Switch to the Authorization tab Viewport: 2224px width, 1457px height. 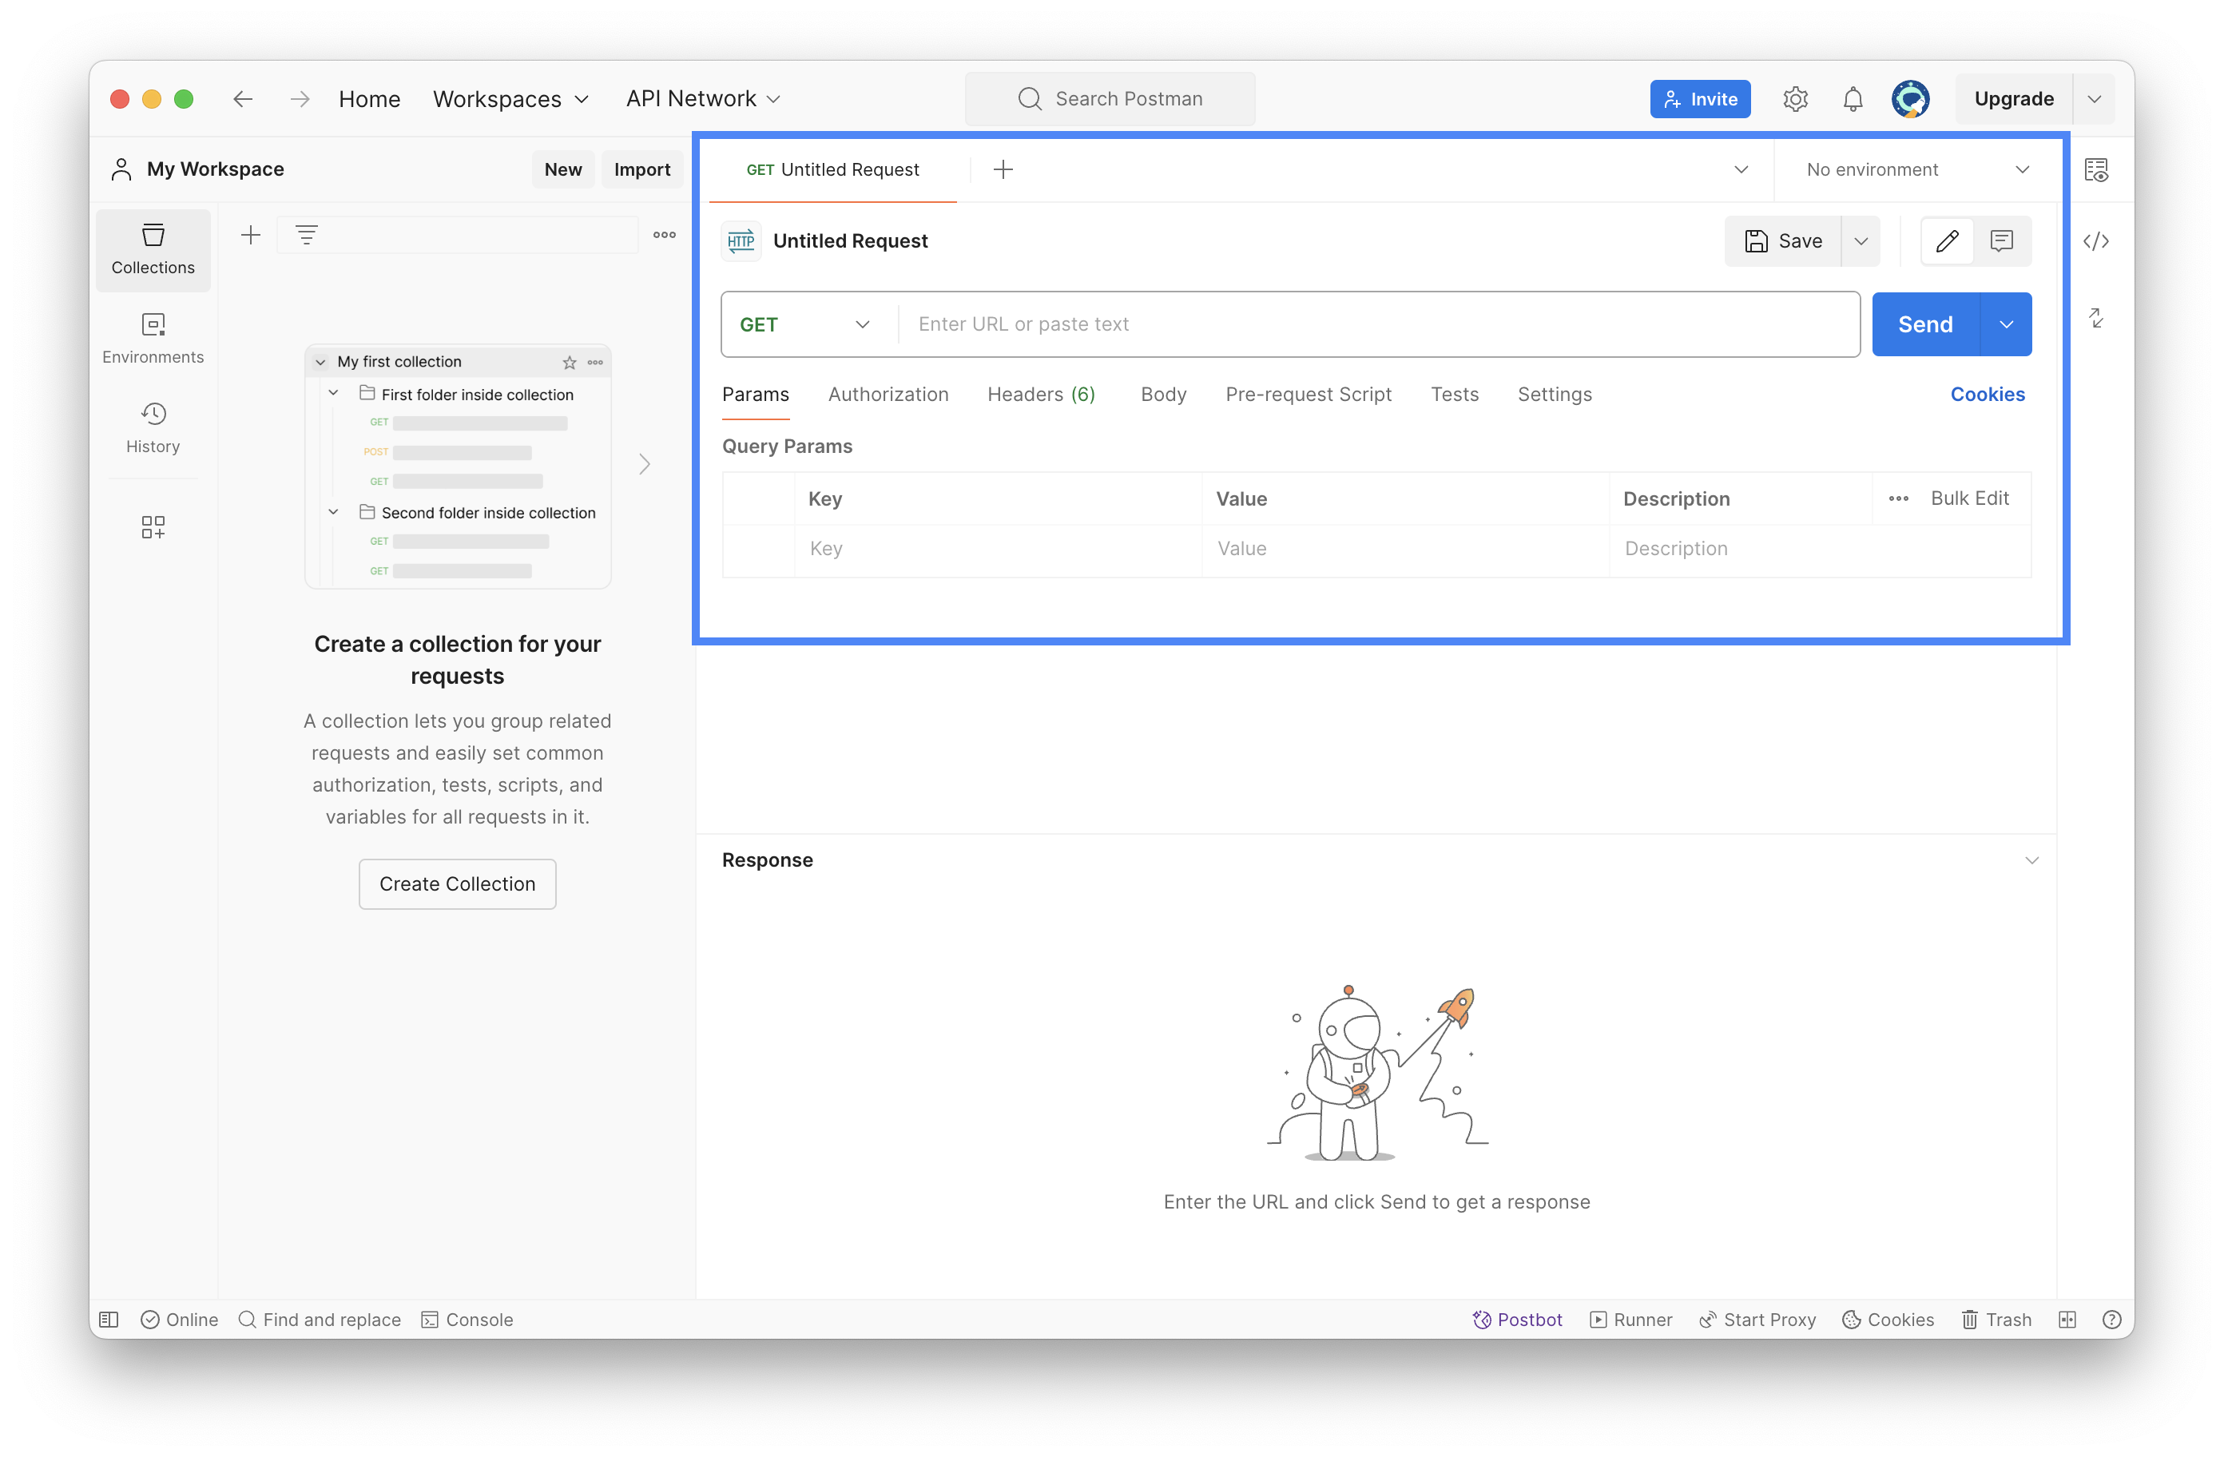tap(888, 395)
